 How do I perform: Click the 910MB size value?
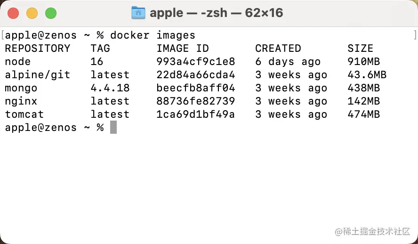pos(363,62)
